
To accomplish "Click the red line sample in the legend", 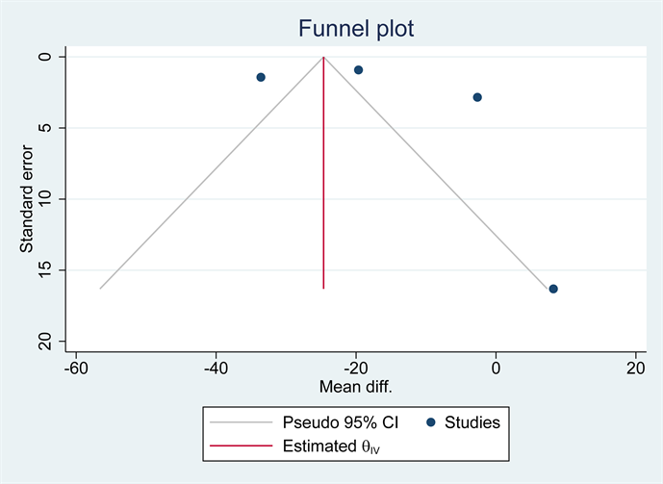I will [x=240, y=446].
